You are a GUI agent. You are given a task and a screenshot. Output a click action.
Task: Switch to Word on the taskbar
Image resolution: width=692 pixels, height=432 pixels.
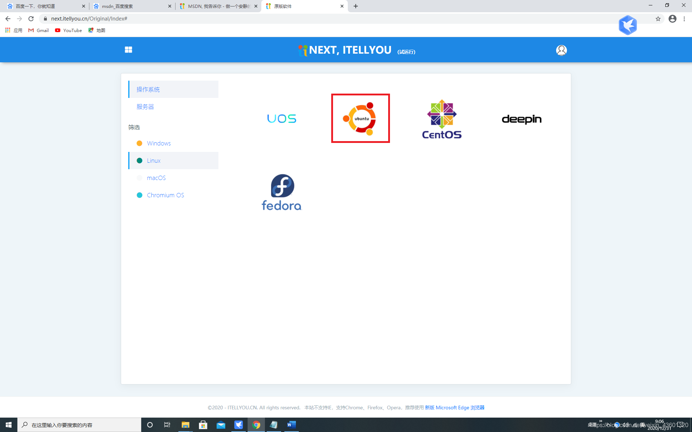291,425
